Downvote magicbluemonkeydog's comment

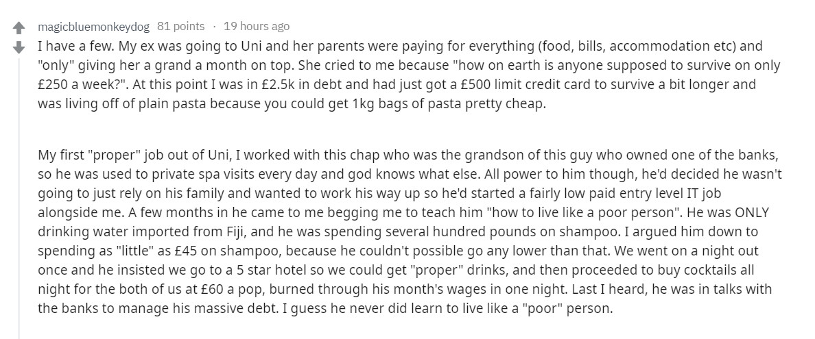[19, 47]
